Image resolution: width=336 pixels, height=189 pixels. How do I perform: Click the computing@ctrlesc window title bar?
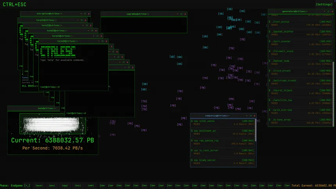point(223,116)
